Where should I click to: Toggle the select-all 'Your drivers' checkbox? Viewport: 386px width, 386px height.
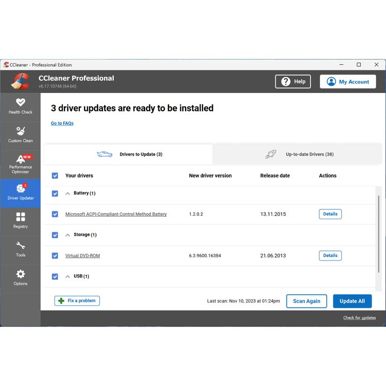coord(55,175)
